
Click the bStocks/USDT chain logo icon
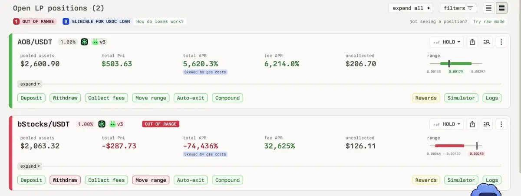coord(102,124)
